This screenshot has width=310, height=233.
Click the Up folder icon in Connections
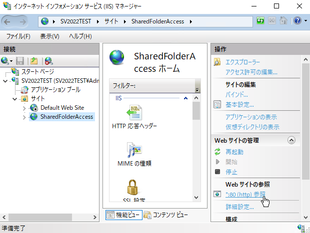click(34, 61)
